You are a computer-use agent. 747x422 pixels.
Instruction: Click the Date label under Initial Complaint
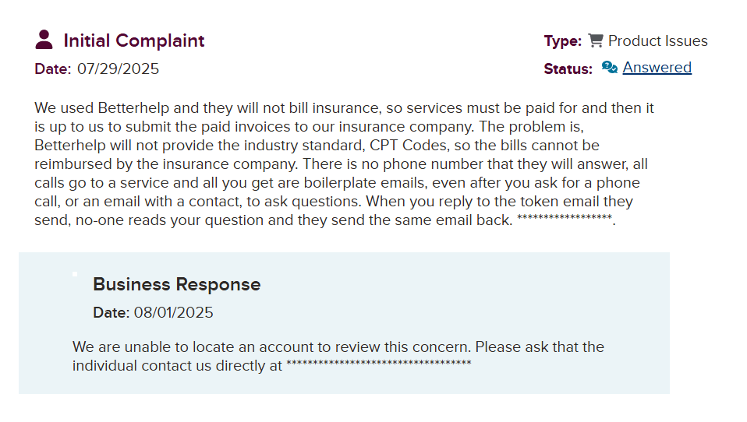point(52,69)
